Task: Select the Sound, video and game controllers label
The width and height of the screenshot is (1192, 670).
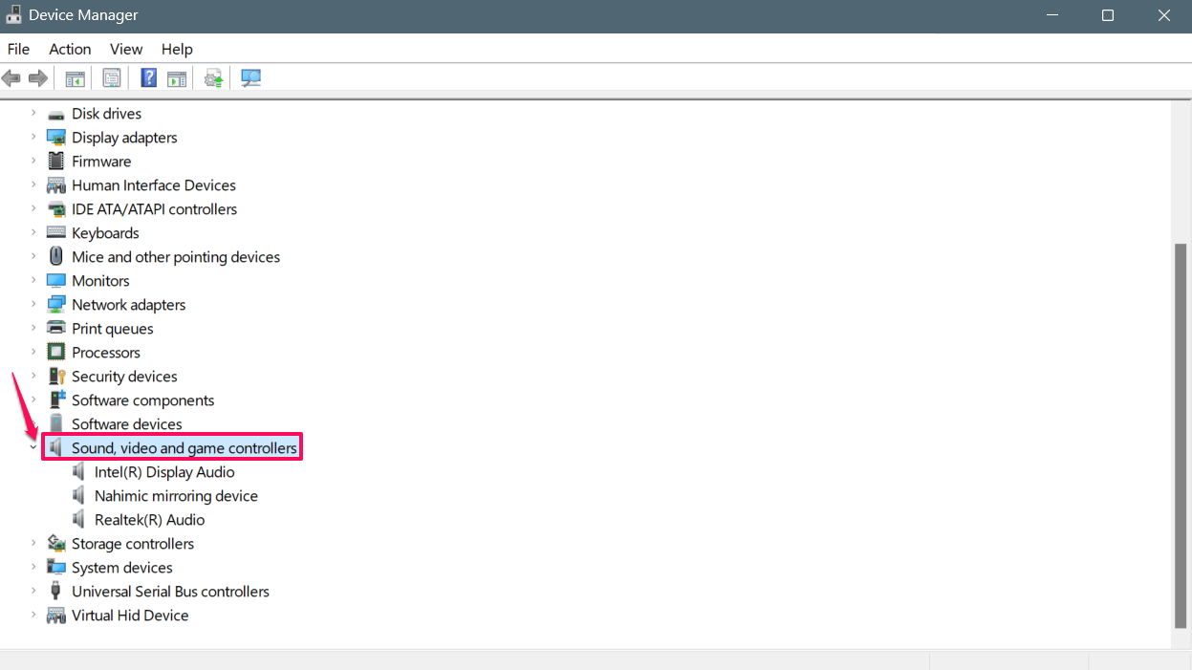Action: point(184,448)
